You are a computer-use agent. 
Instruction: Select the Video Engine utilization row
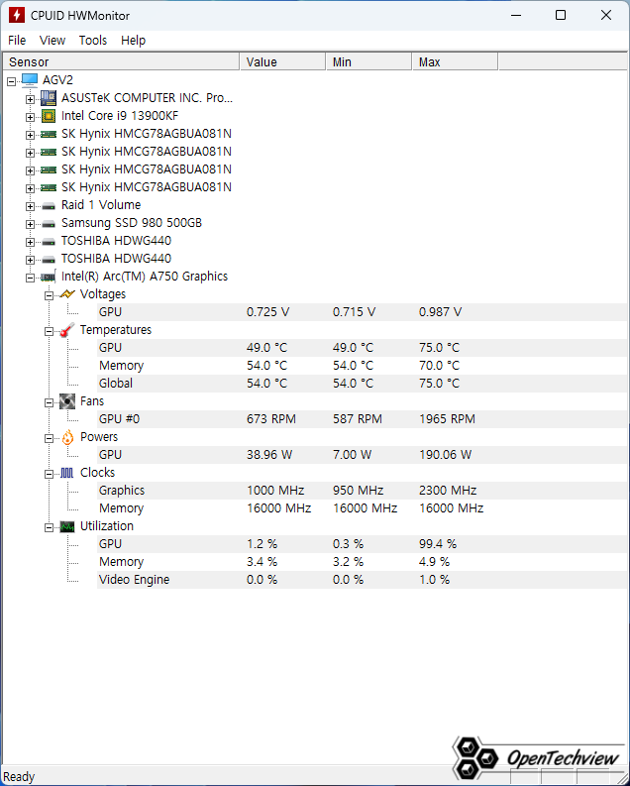coord(362,580)
